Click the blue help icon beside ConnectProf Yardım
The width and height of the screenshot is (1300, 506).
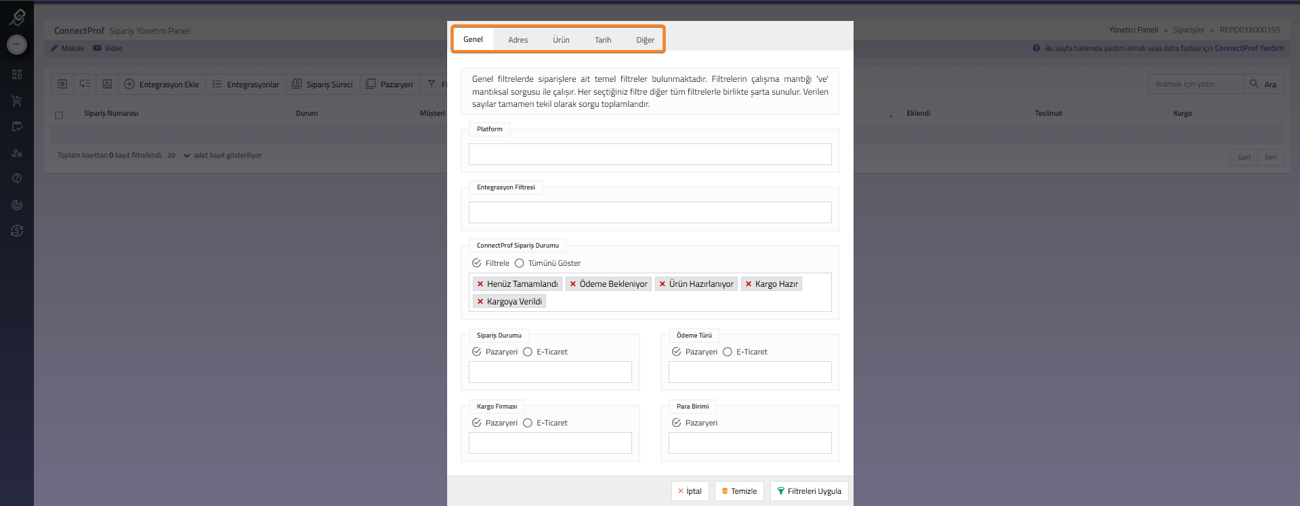coord(1036,48)
